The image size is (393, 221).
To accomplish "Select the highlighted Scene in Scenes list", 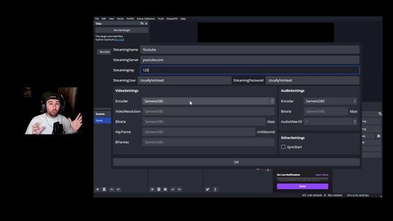I will coord(103,120).
